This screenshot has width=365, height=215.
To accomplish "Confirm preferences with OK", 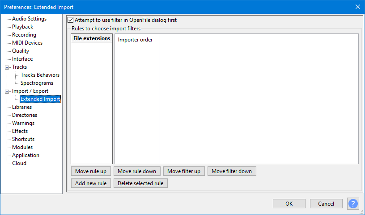I will (289, 203).
